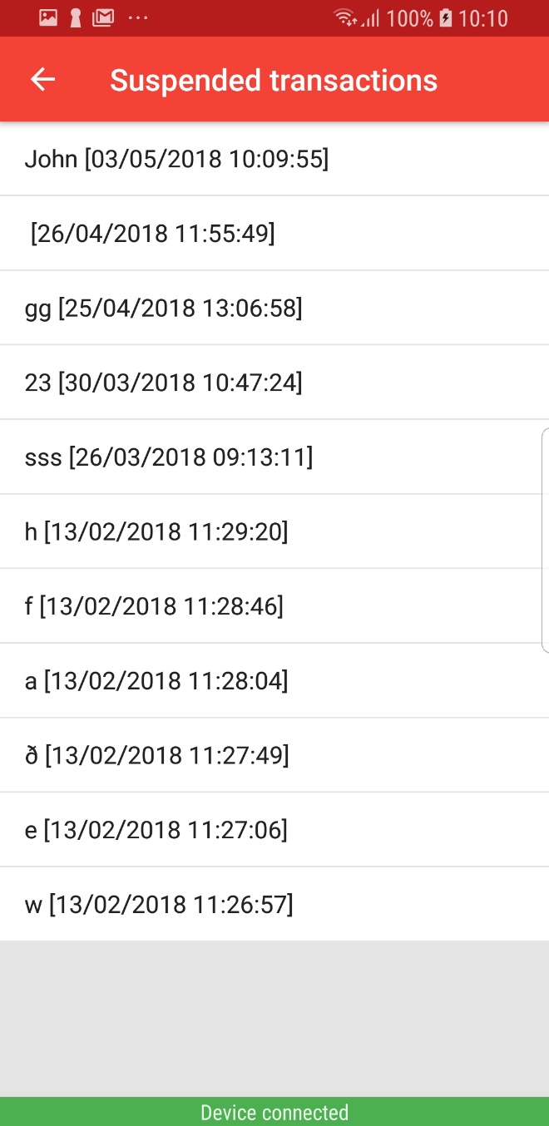Tap the Wi-Fi signal status icon
This screenshot has height=1126, width=549.
click(x=344, y=17)
